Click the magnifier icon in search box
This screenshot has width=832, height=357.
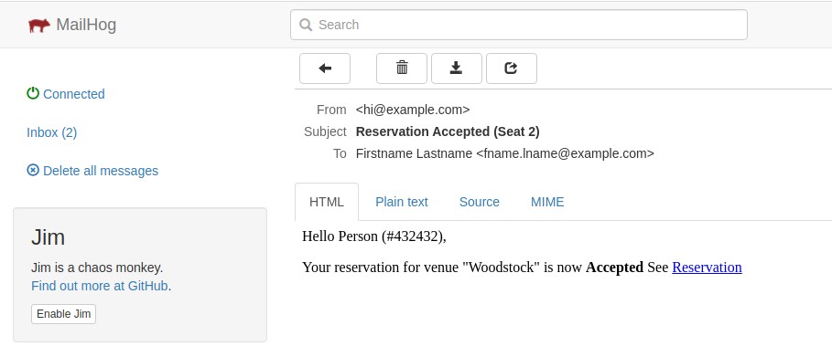(x=306, y=25)
